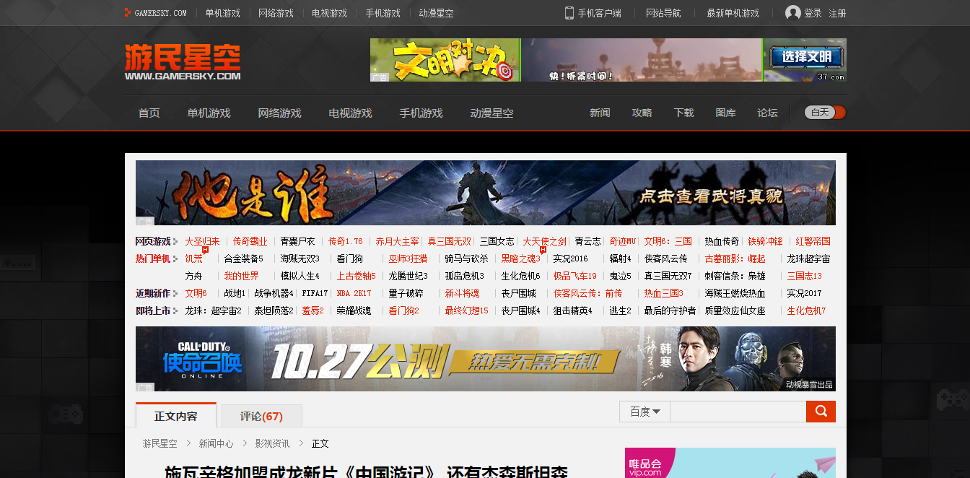
Task: Open the 看门狗2 link
Action: pos(403,310)
